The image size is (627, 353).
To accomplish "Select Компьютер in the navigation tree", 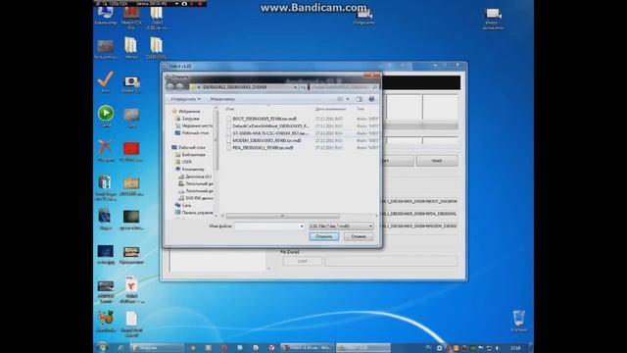I will [x=193, y=169].
